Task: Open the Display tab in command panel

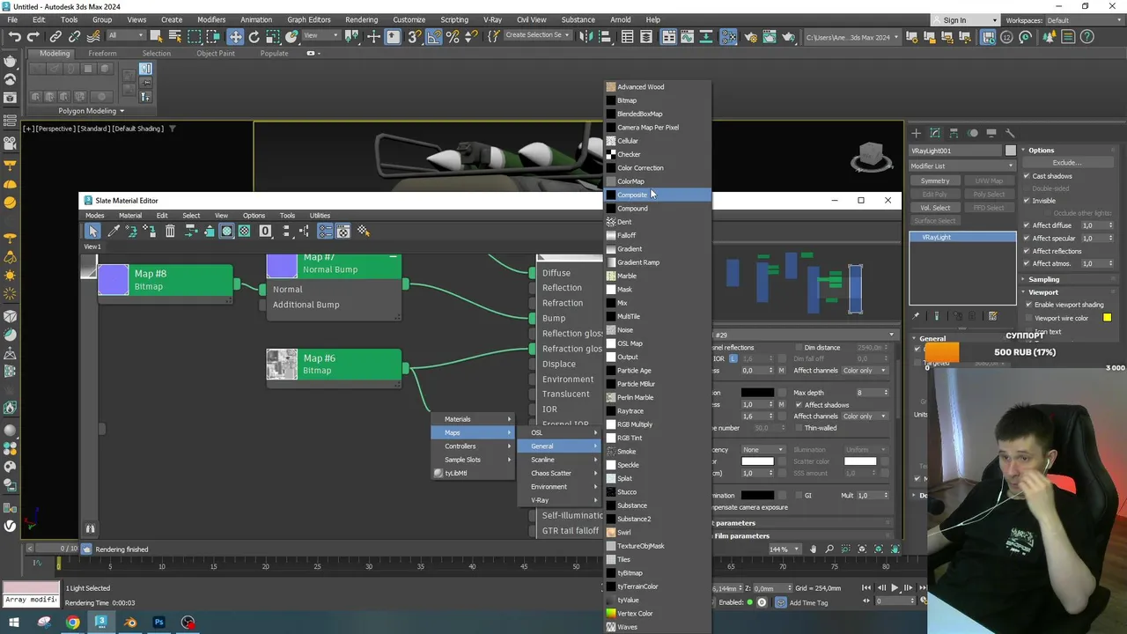Action: pyautogui.click(x=991, y=133)
